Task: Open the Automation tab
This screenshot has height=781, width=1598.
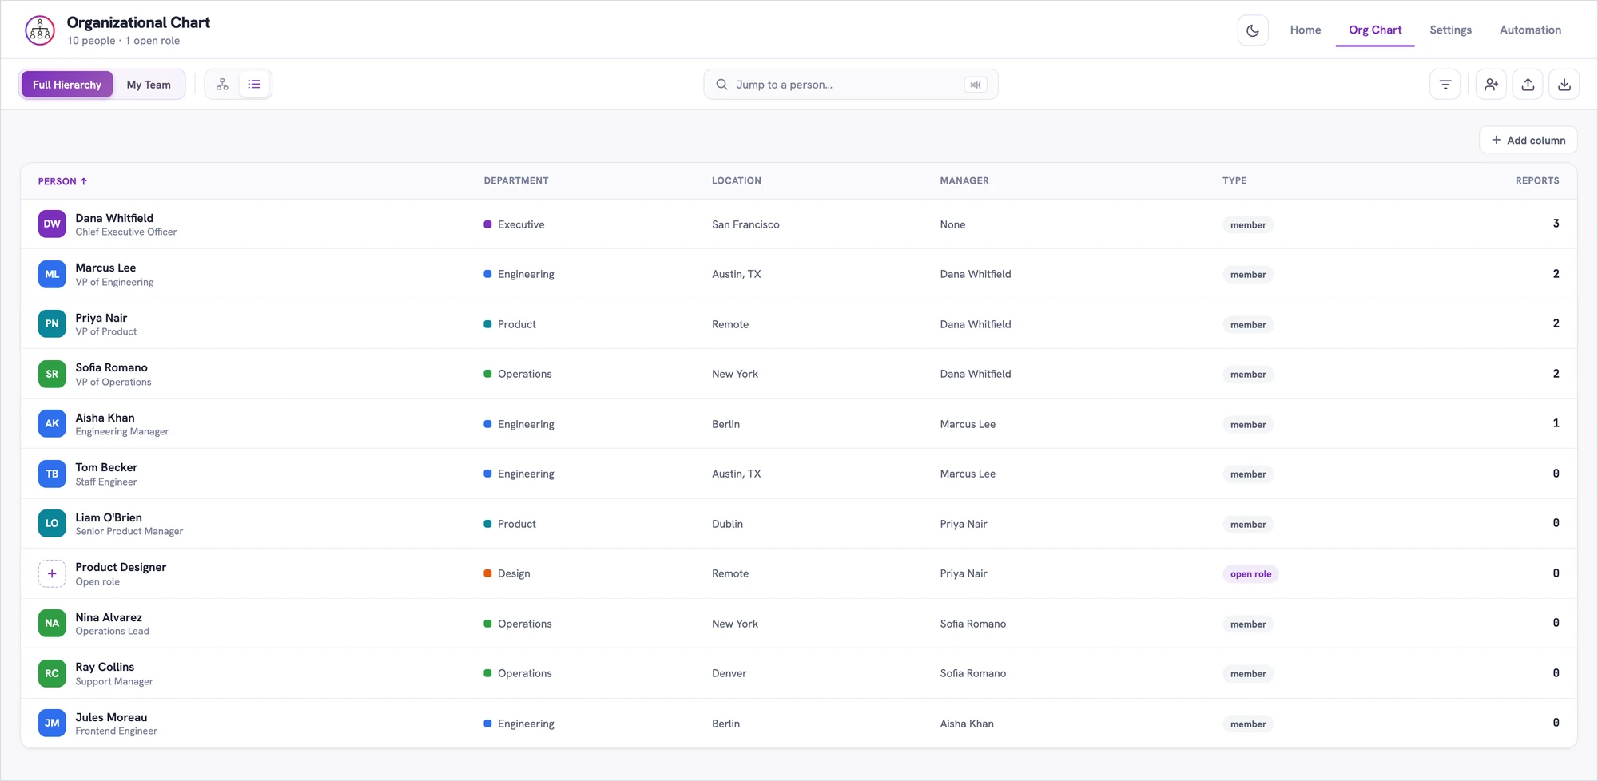Action: [x=1530, y=30]
